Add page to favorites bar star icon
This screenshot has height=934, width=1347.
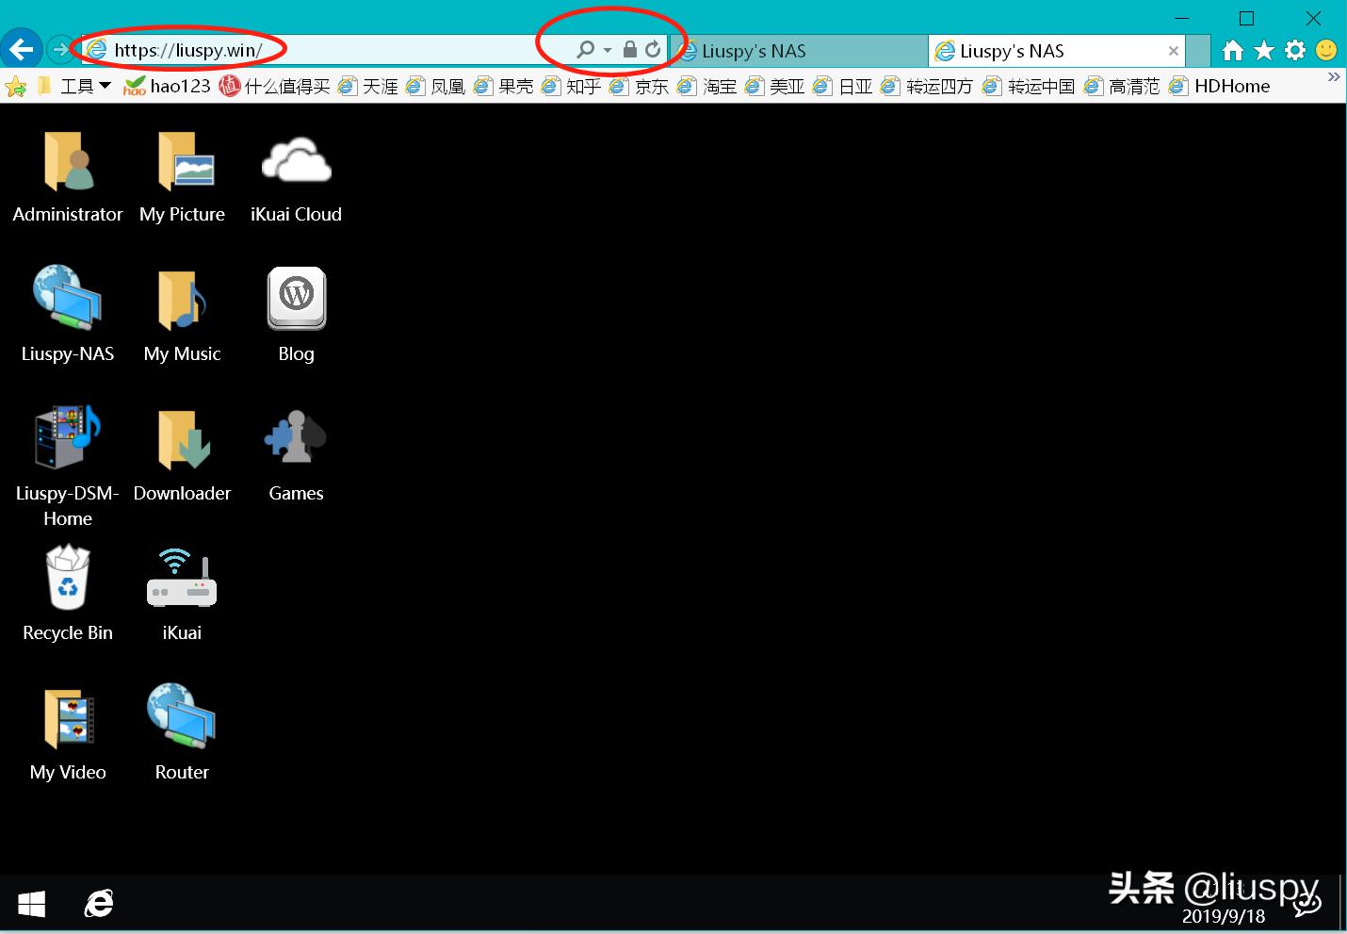point(15,87)
